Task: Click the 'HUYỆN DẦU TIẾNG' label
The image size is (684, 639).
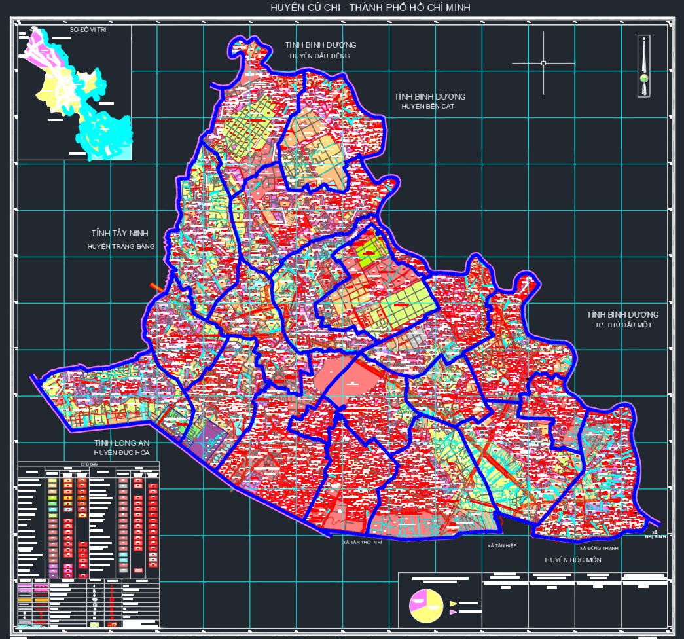Action: point(320,56)
